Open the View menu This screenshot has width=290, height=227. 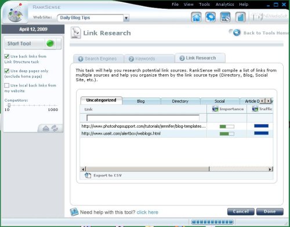click(x=188, y=4)
